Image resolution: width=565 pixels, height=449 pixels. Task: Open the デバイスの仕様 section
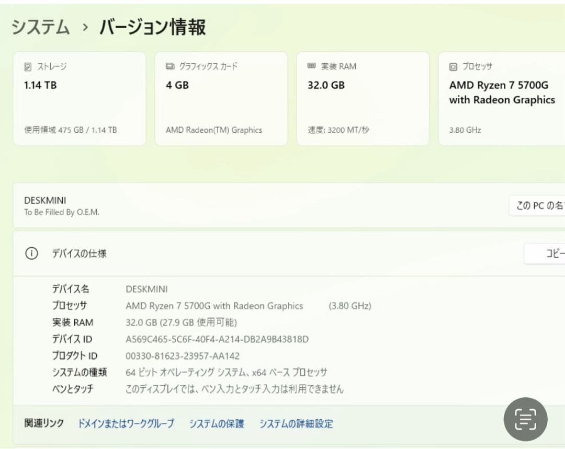[x=79, y=253]
